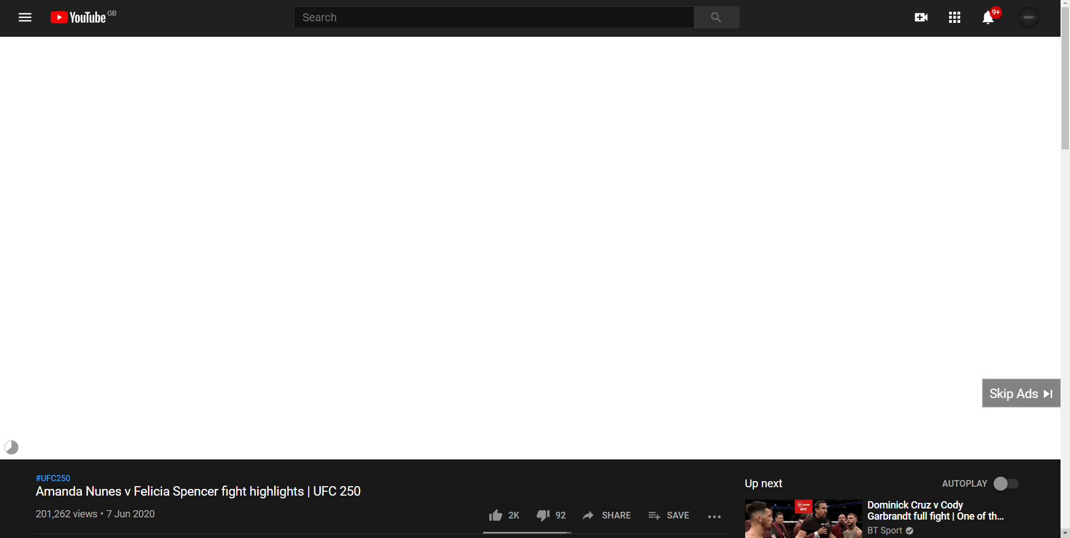Open the Share dialog

607,515
